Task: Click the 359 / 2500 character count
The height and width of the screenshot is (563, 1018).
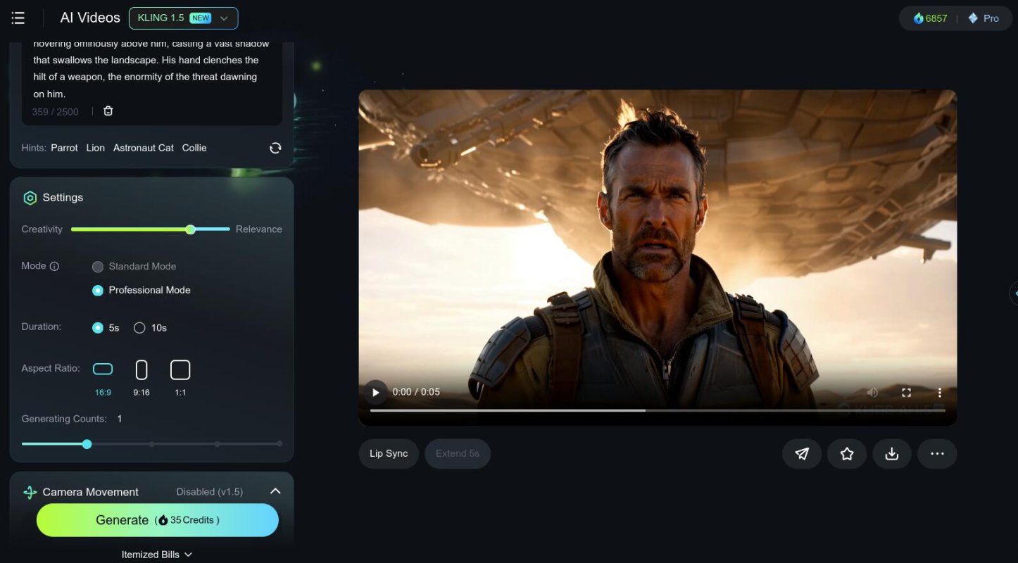Action: click(x=56, y=112)
